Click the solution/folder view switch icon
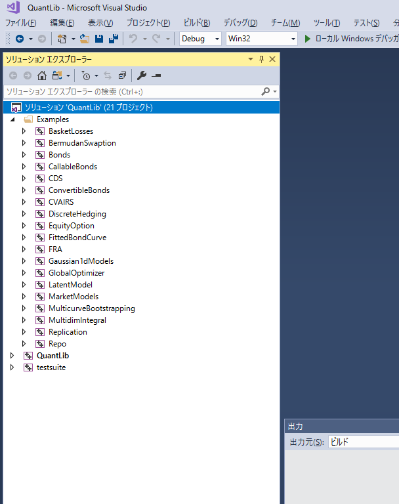399x504 pixels. (57, 75)
